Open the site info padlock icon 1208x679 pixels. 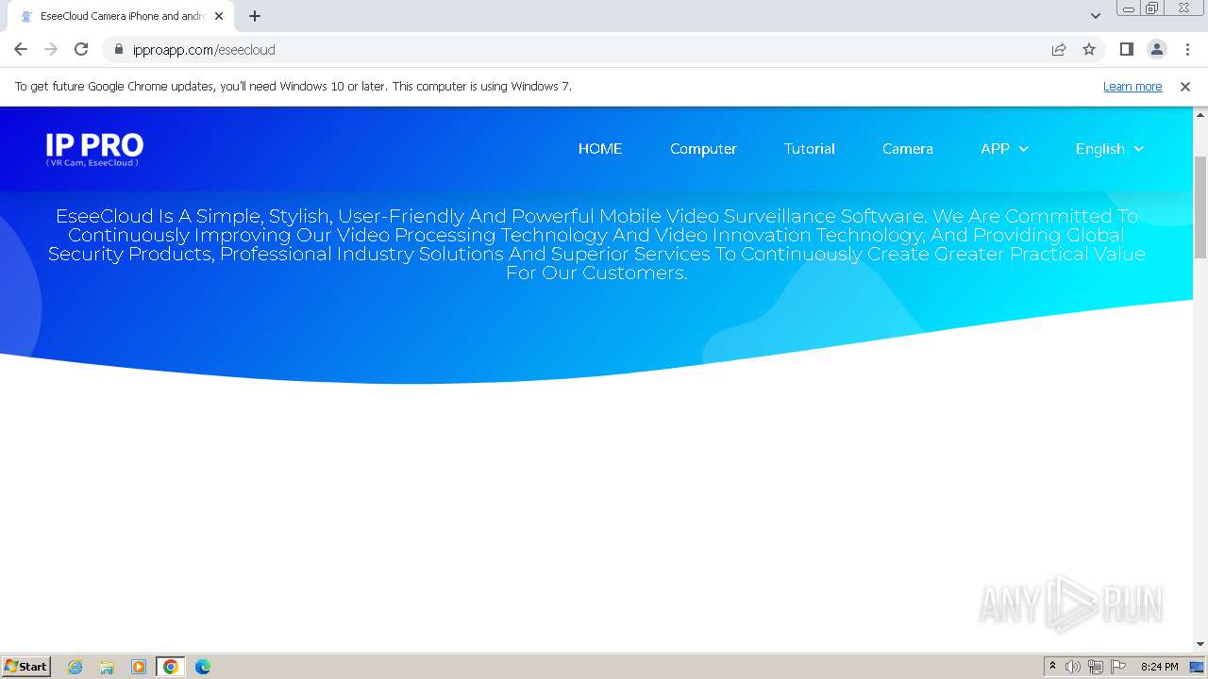(x=119, y=49)
